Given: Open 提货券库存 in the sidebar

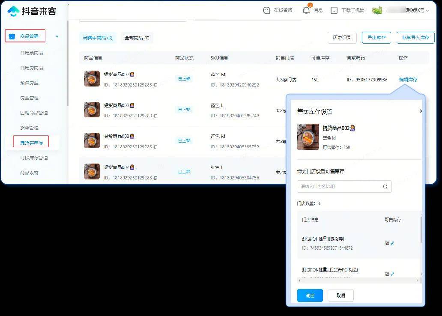Looking at the screenshot, I should tap(31, 141).
